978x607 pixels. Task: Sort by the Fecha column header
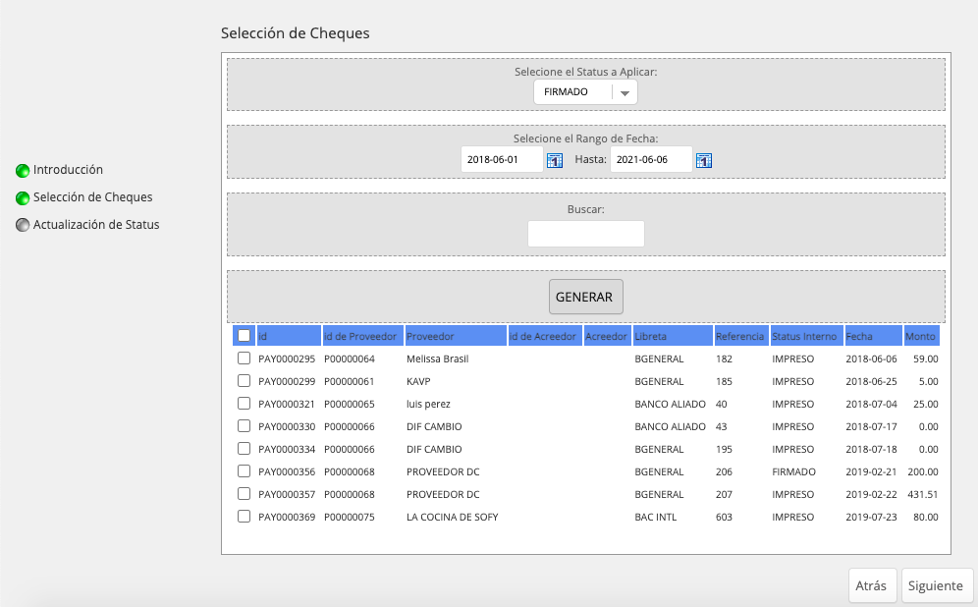(874, 336)
